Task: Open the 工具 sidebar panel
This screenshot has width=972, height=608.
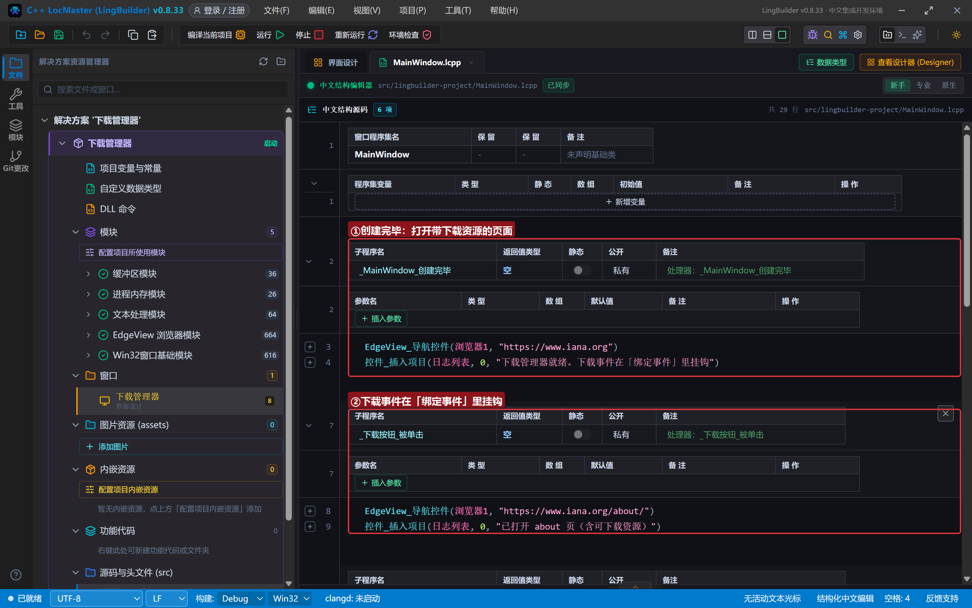Action: (16, 99)
